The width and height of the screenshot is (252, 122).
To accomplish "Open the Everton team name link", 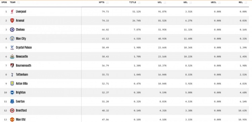I will (20, 101).
